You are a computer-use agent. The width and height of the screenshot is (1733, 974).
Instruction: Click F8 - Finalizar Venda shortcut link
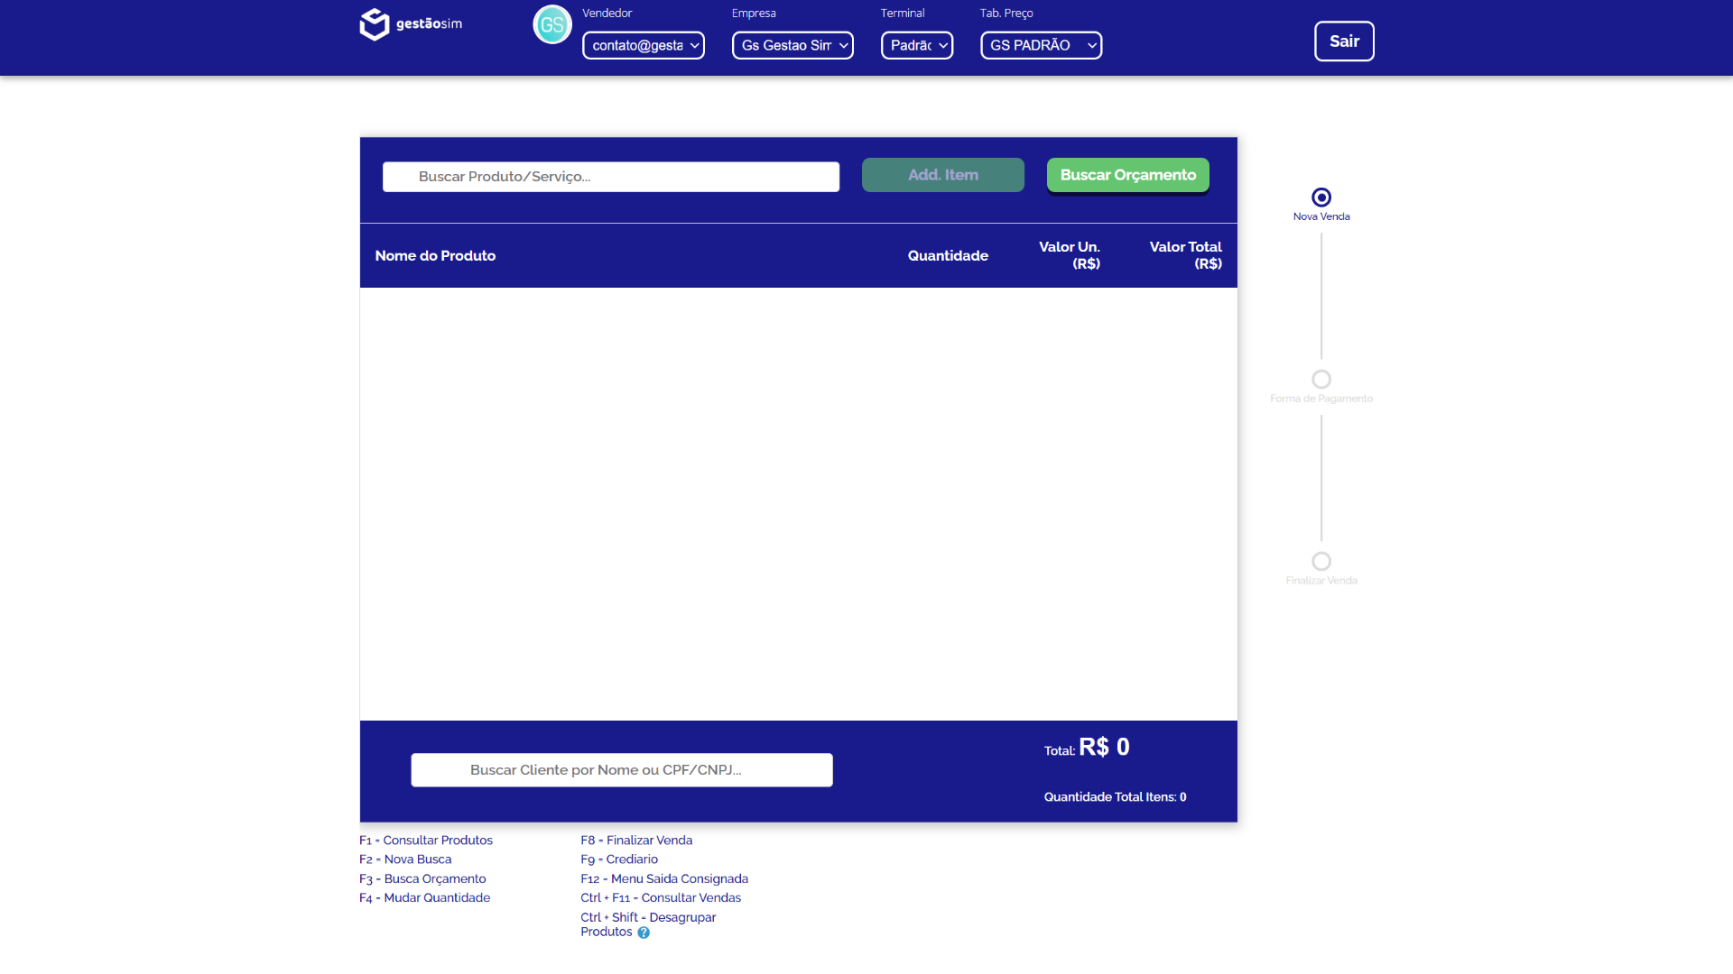pyautogui.click(x=636, y=841)
